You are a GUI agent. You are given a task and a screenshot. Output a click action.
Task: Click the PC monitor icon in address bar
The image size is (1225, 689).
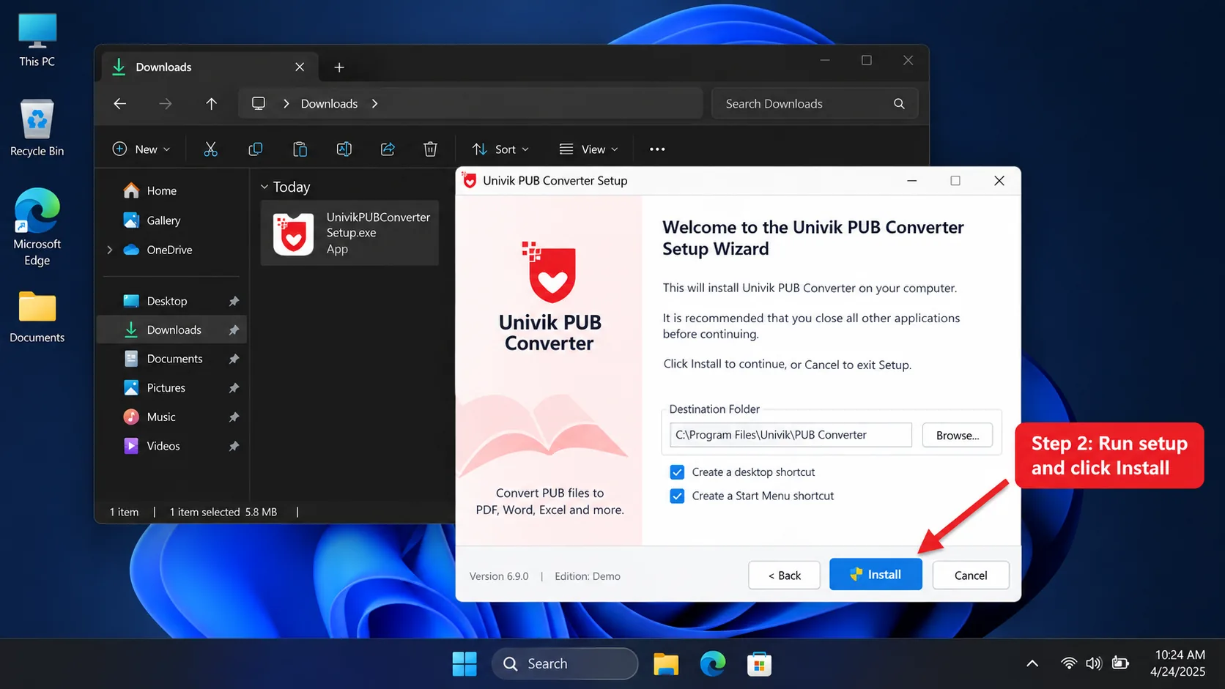tap(259, 103)
